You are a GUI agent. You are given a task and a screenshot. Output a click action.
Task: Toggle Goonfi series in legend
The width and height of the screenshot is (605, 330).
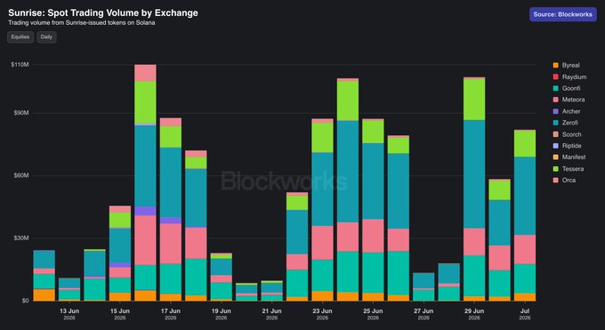[566, 88]
